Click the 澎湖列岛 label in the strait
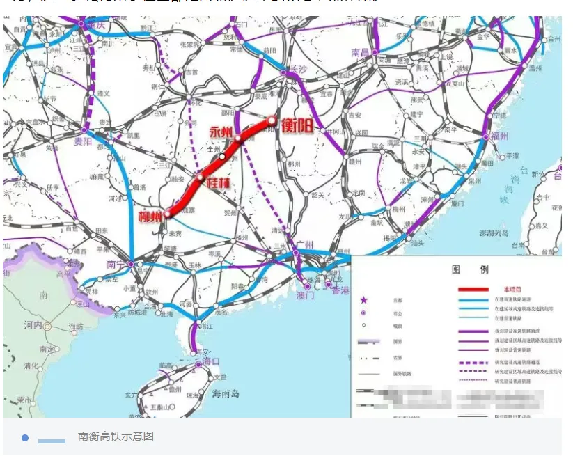The width and height of the screenshot is (573, 456). (x=494, y=233)
